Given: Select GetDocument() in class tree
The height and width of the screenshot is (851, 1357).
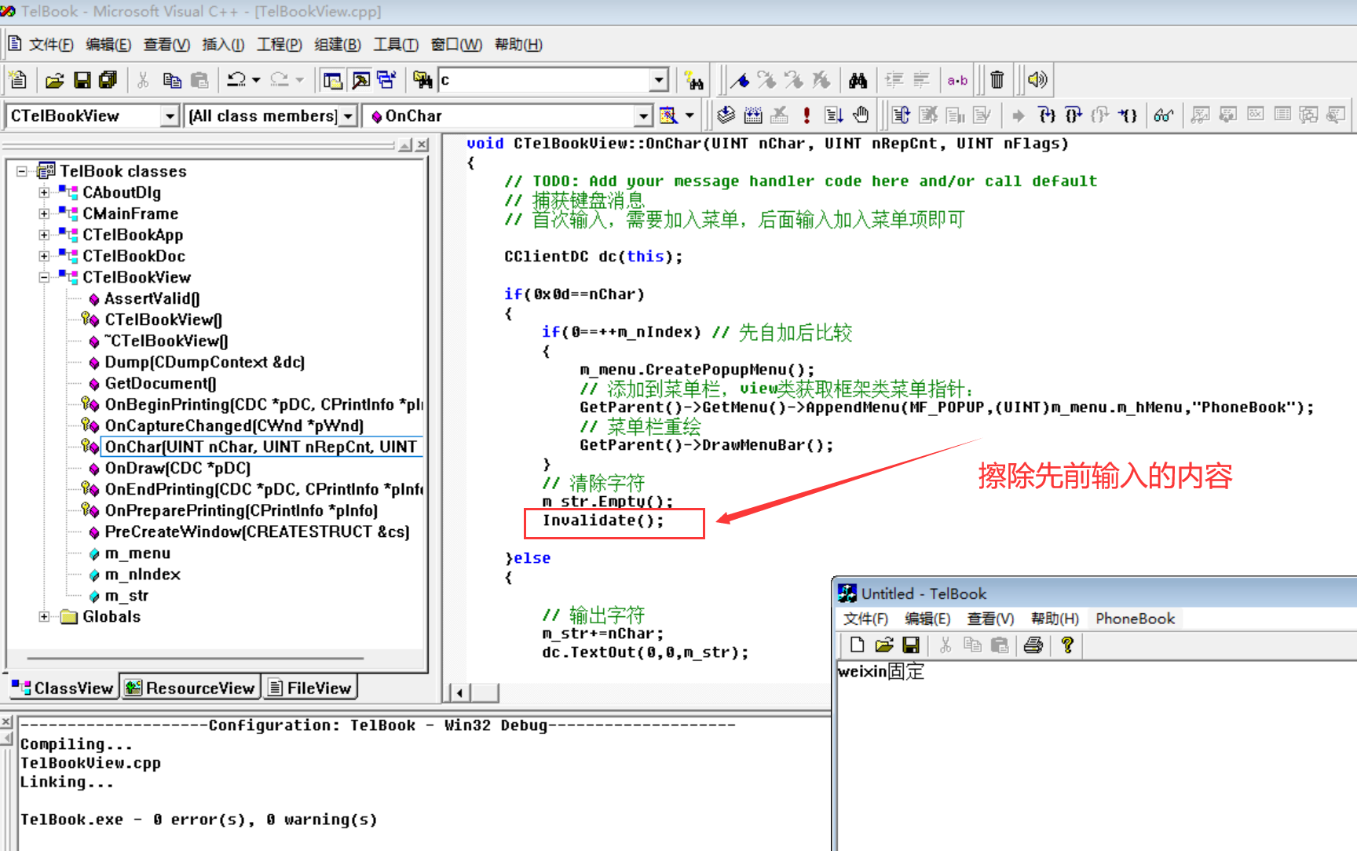Looking at the screenshot, I should [x=161, y=383].
